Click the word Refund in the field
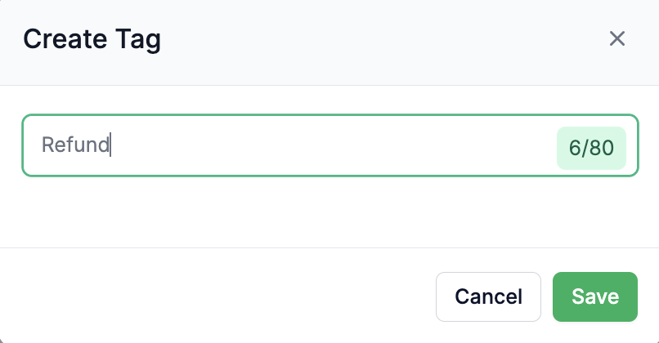This screenshot has width=659, height=343. pos(75,145)
